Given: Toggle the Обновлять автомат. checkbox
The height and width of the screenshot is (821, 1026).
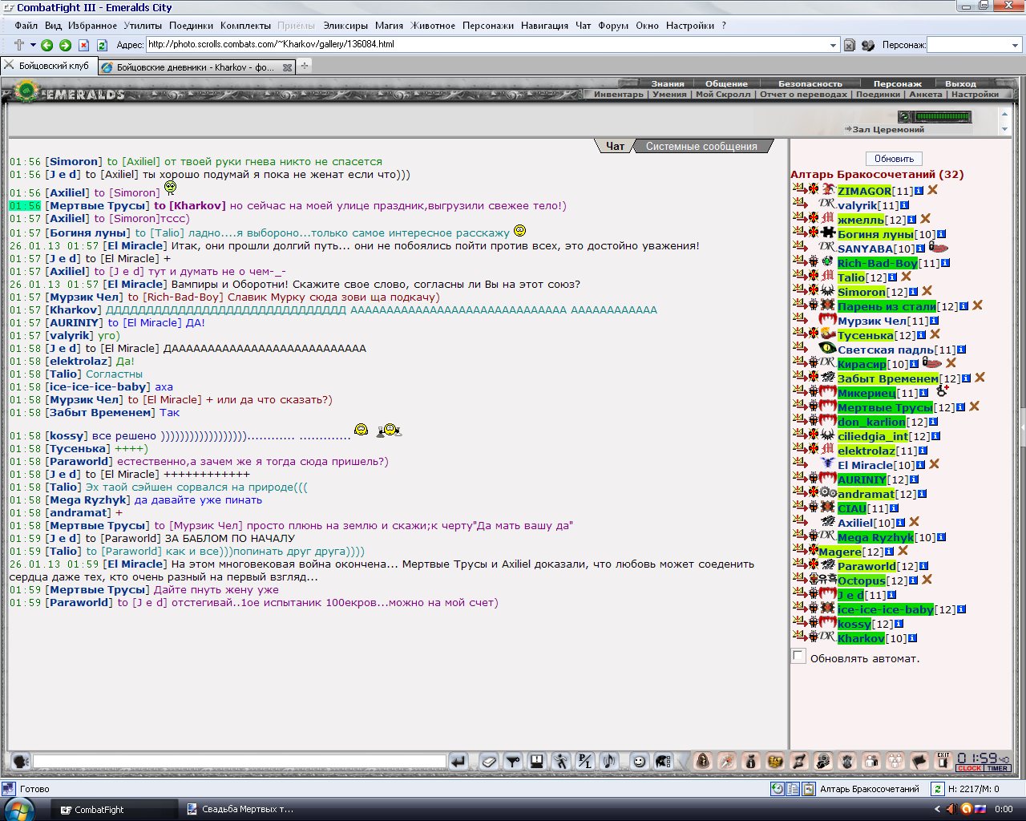Looking at the screenshot, I should (798, 657).
